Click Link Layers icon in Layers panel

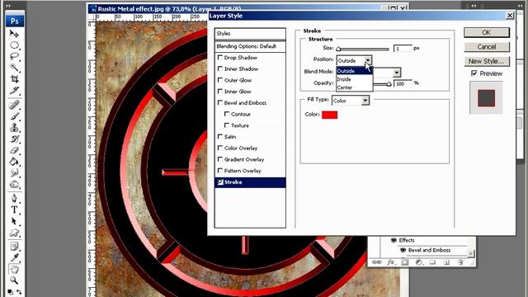(377, 262)
